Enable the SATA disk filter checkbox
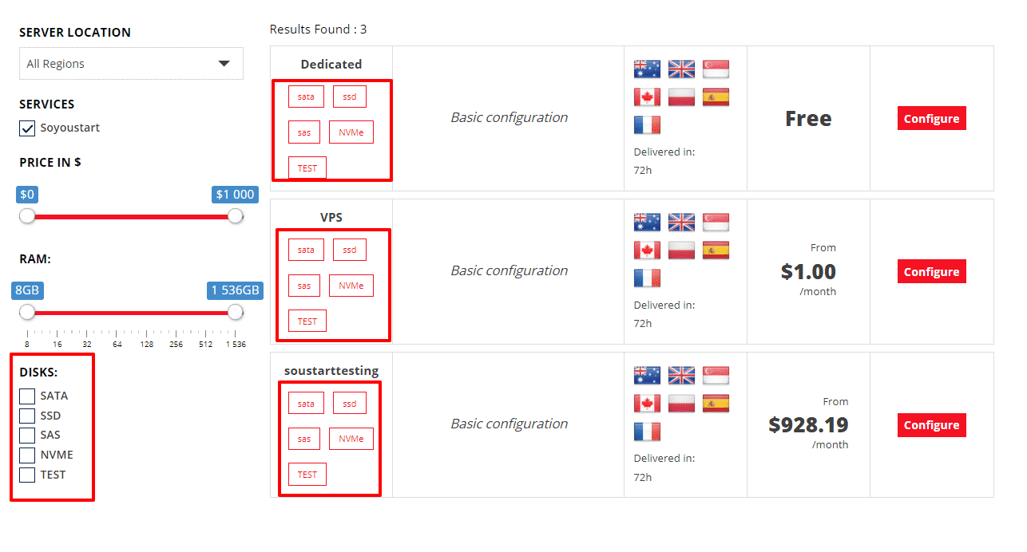 pos(27,396)
